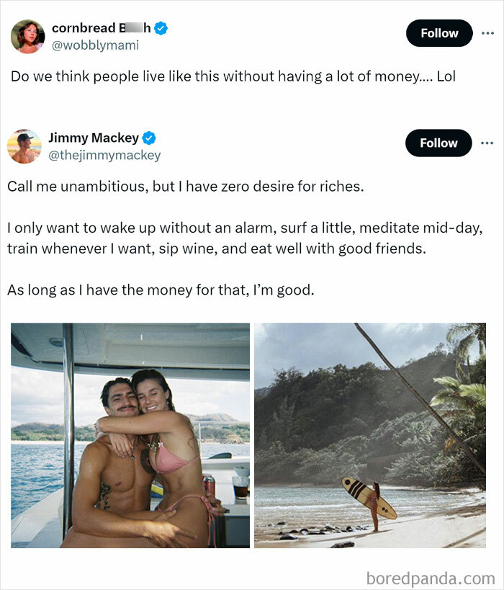The image size is (504, 590).
Task: Follow the cornbread account
Action: click(439, 33)
